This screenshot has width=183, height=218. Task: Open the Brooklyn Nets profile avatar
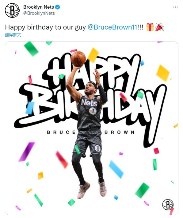point(12,10)
